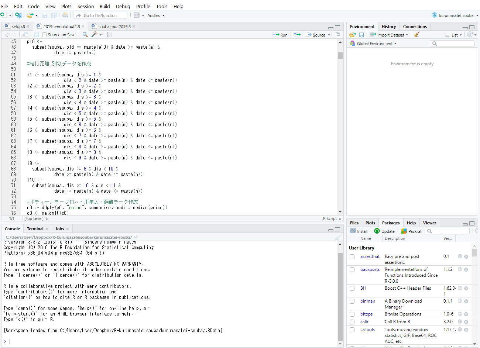Click the find/replace magnifier in the editor
Viewport: 480px width, 348px height.
(x=85, y=35)
